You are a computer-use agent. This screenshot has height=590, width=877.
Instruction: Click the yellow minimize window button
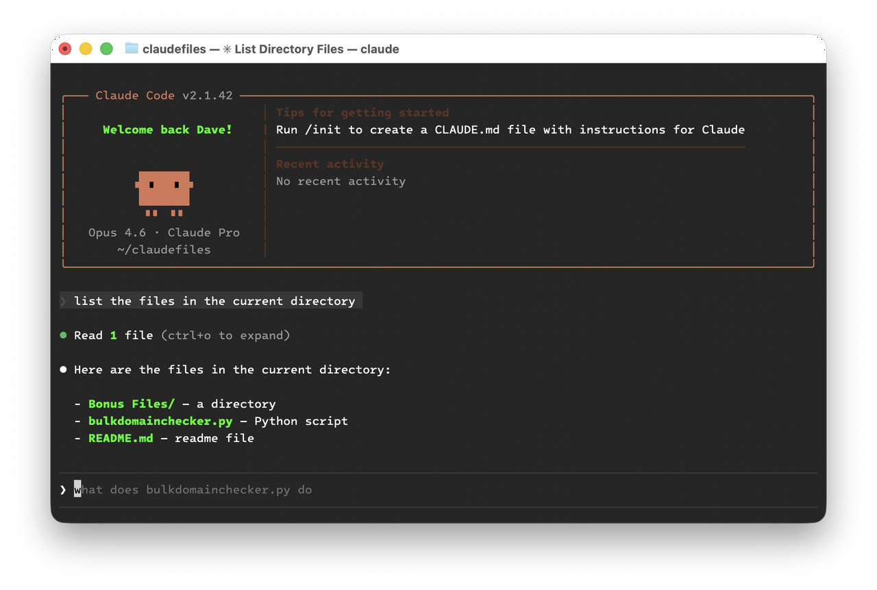pos(86,49)
